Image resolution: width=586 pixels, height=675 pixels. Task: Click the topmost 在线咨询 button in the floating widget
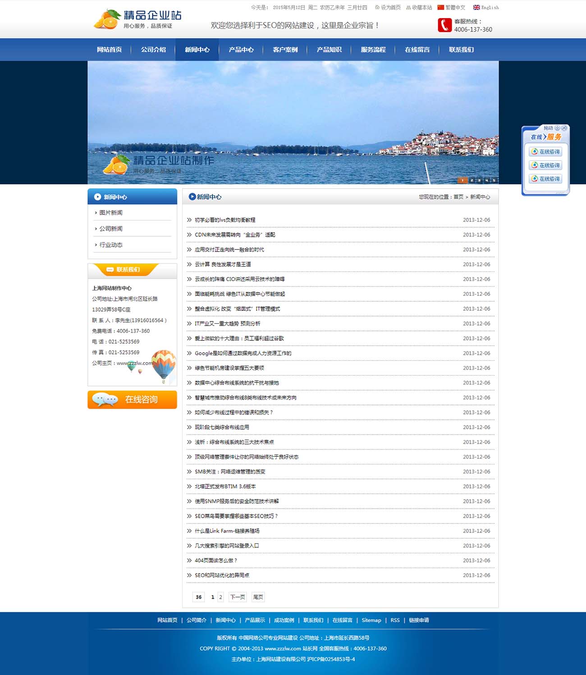pos(545,152)
